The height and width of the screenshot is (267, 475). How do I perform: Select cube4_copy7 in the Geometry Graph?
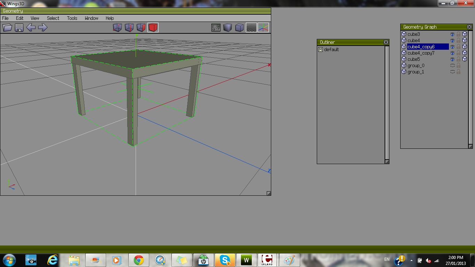[x=421, y=53]
